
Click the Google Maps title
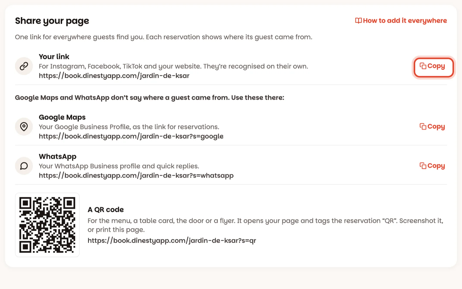click(62, 117)
